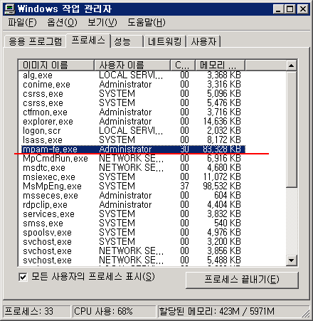Maximize the Task Manager window
This screenshot has width=313, height=321.
click(290, 9)
